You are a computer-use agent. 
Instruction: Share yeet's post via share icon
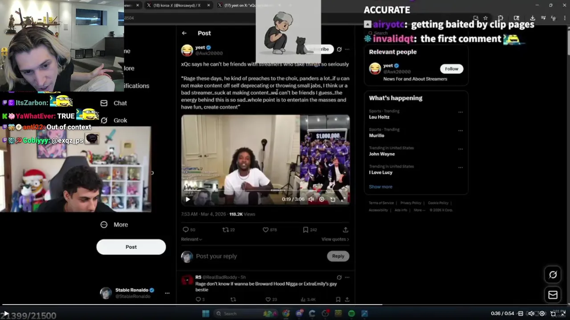click(346, 230)
